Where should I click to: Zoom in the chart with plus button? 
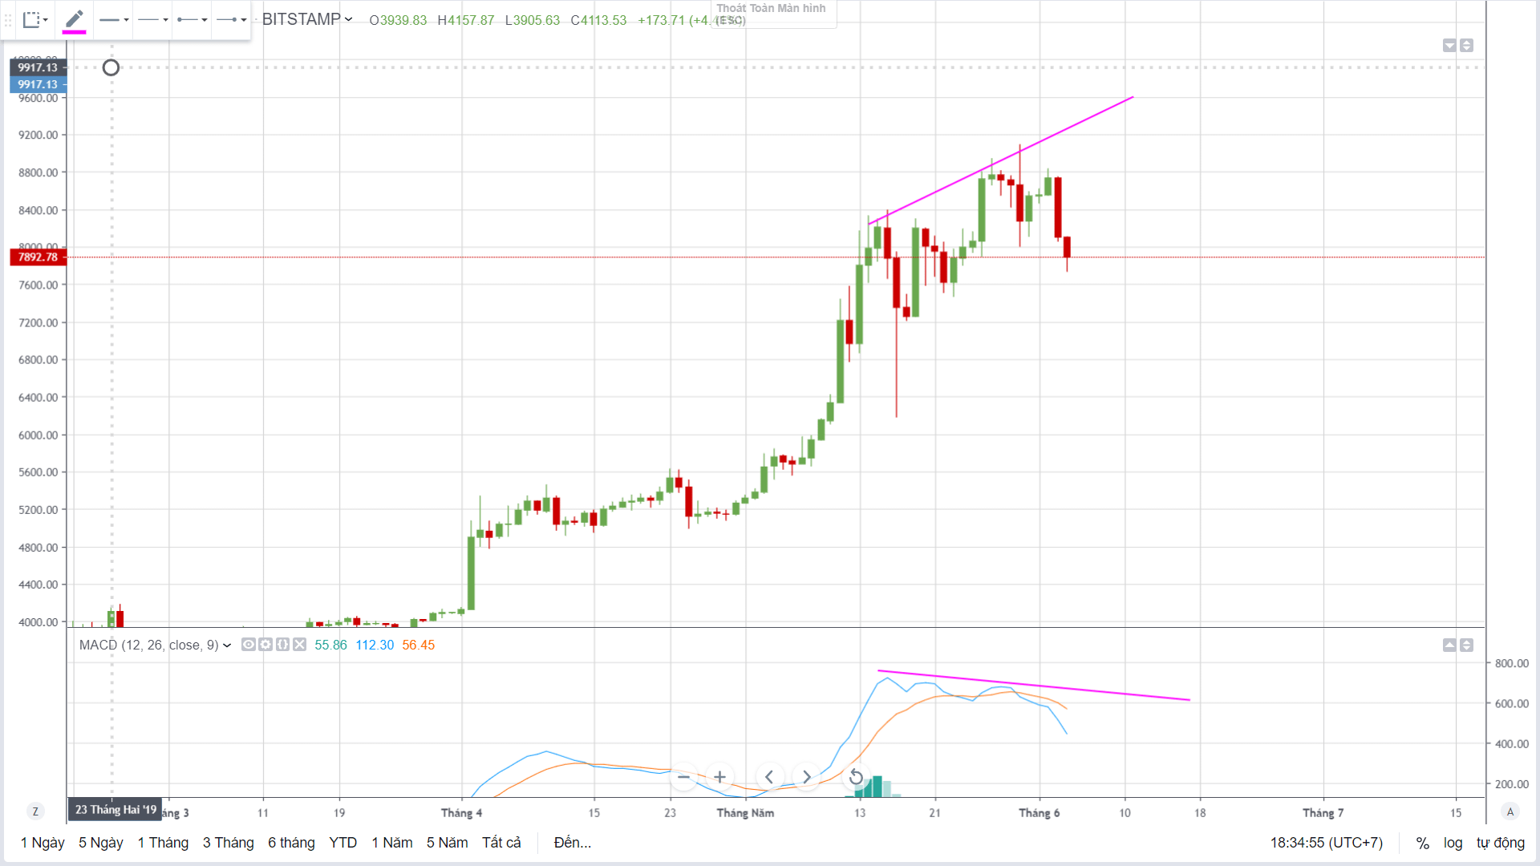click(x=720, y=777)
